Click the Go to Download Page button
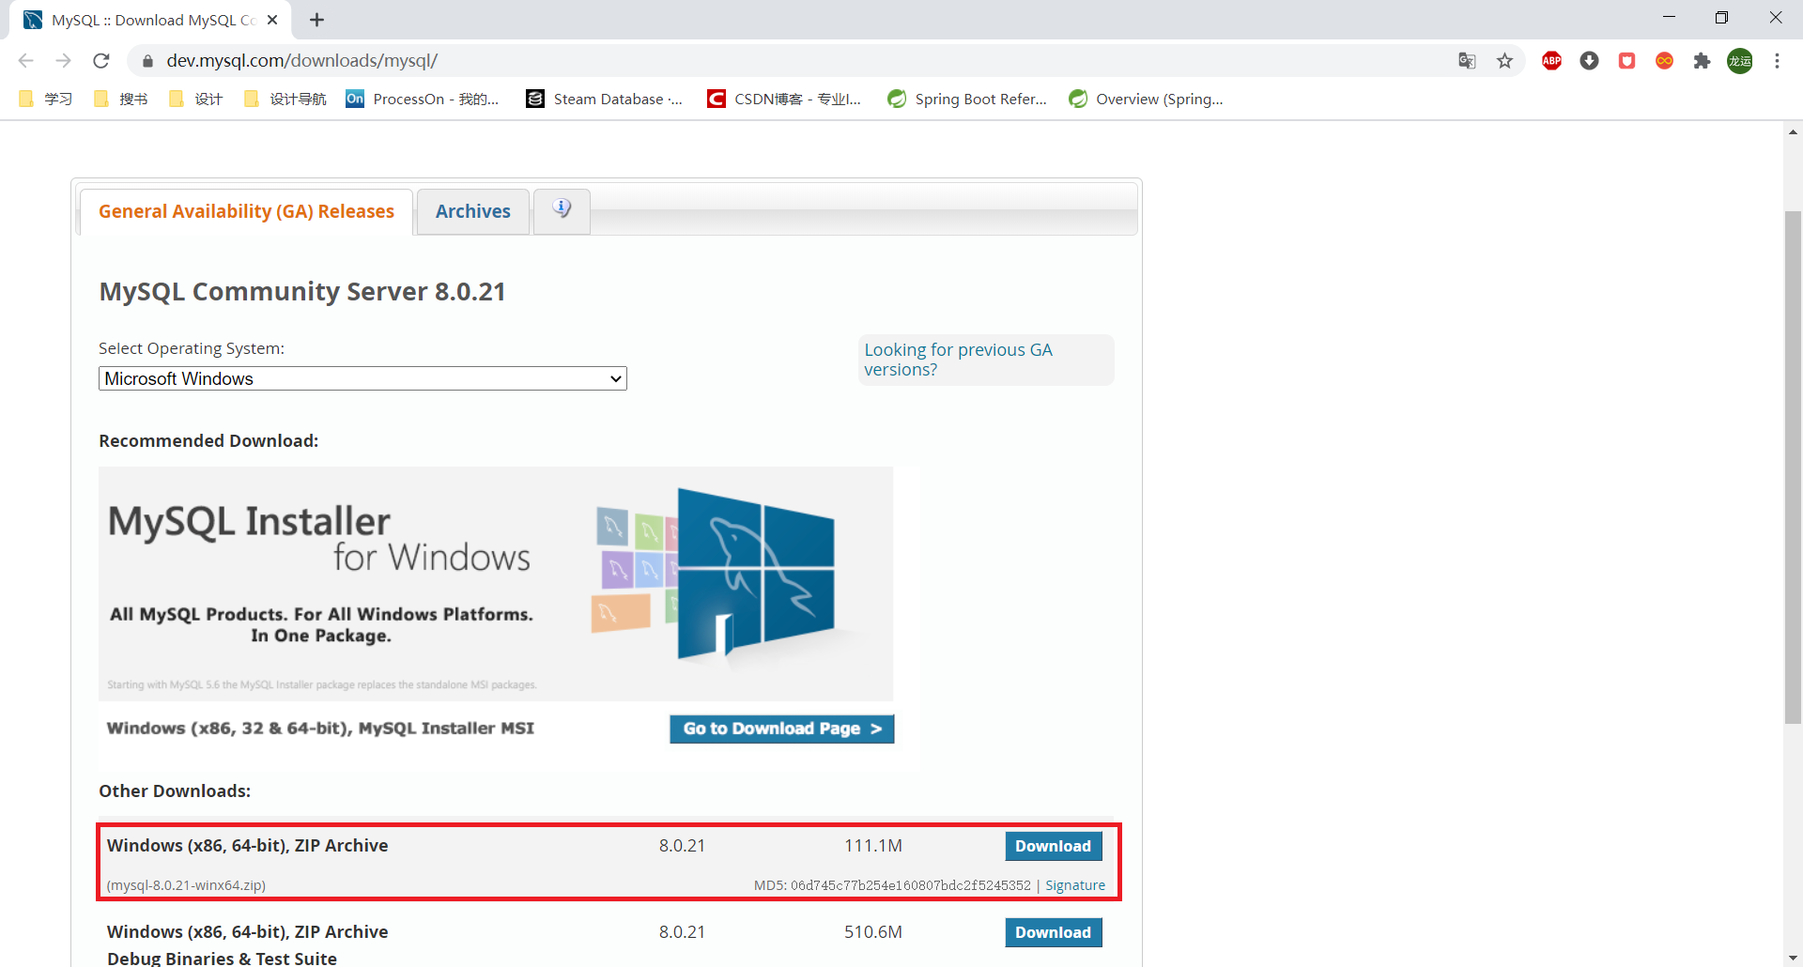 tap(781, 729)
